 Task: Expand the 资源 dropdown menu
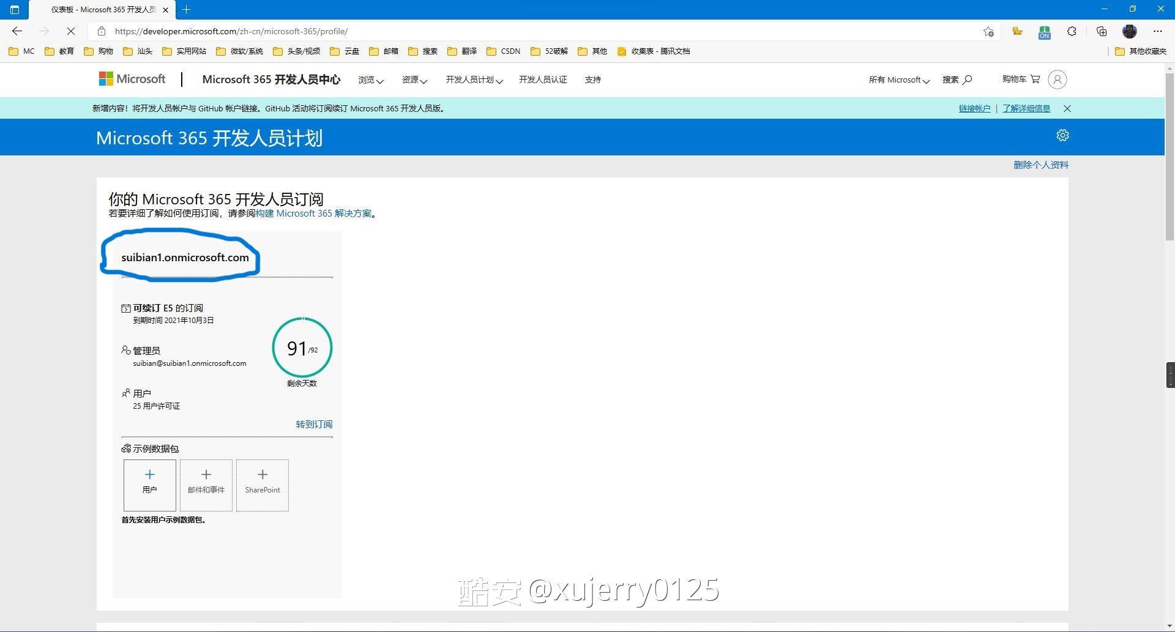(x=414, y=80)
